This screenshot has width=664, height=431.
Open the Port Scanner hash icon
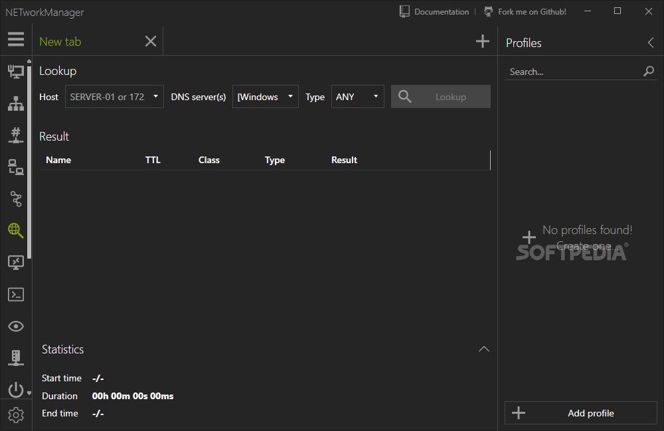(x=16, y=135)
